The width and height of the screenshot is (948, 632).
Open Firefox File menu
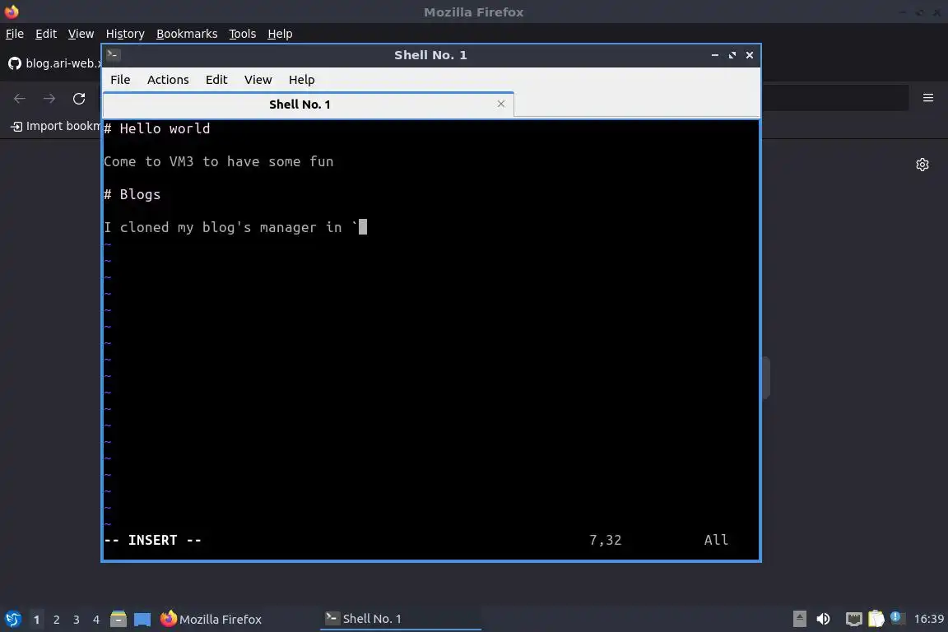pyautogui.click(x=15, y=34)
